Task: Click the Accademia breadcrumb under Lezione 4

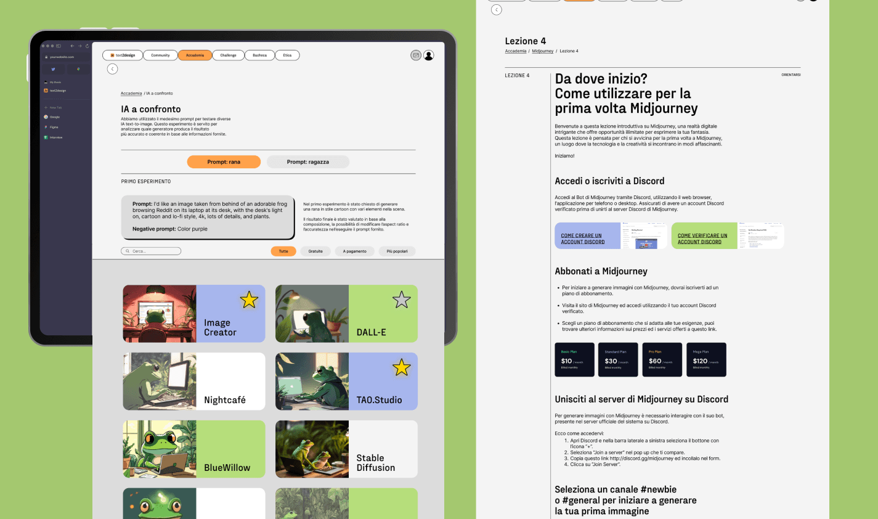Action: pyautogui.click(x=516, y=51)
